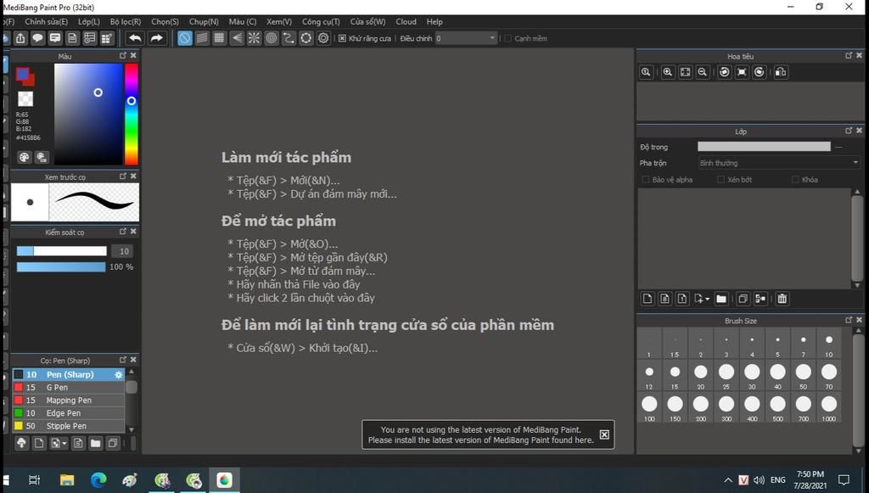
Task: Open color palette icon in Màu panel
Action: coord(24,157)
